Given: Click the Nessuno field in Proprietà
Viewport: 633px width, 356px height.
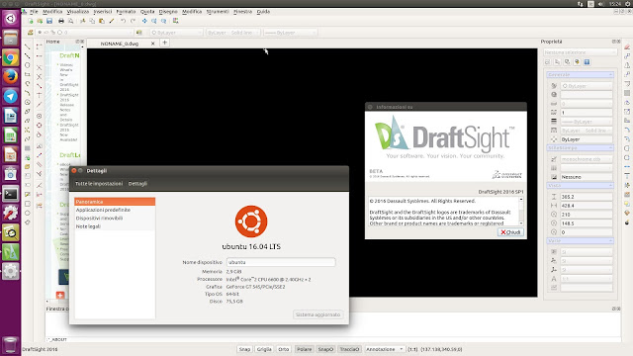Looking at the screenshot, I should click(x=587, y=177).
